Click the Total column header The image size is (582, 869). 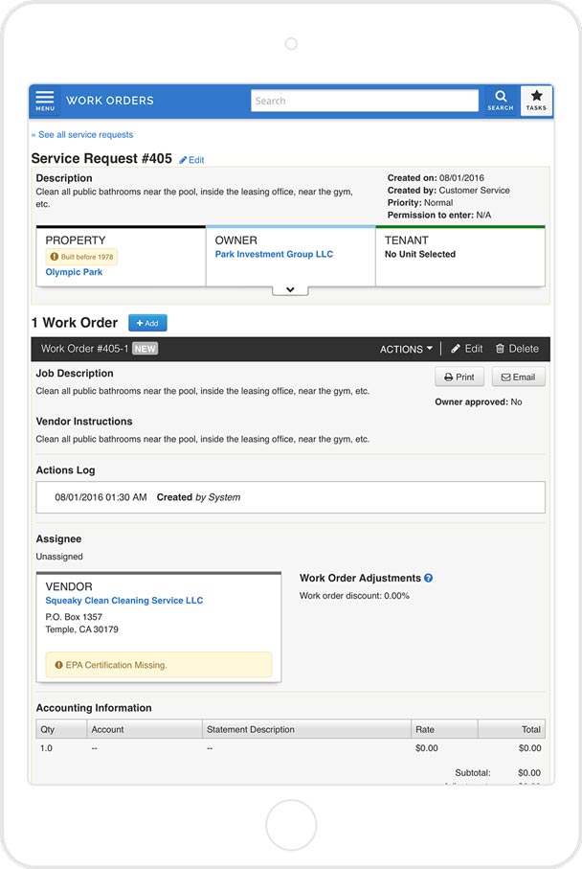[512, 729]
